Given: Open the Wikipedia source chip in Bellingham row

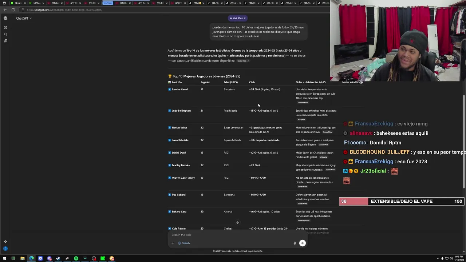Looking at the screenshot, I should click(301, 119).
